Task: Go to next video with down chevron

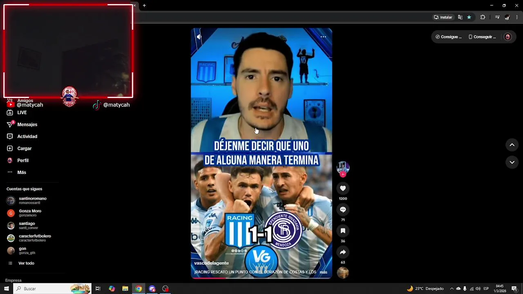Action: coord(512,162)
